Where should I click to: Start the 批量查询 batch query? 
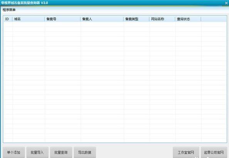pyautogui.click(x=61, y=153)
